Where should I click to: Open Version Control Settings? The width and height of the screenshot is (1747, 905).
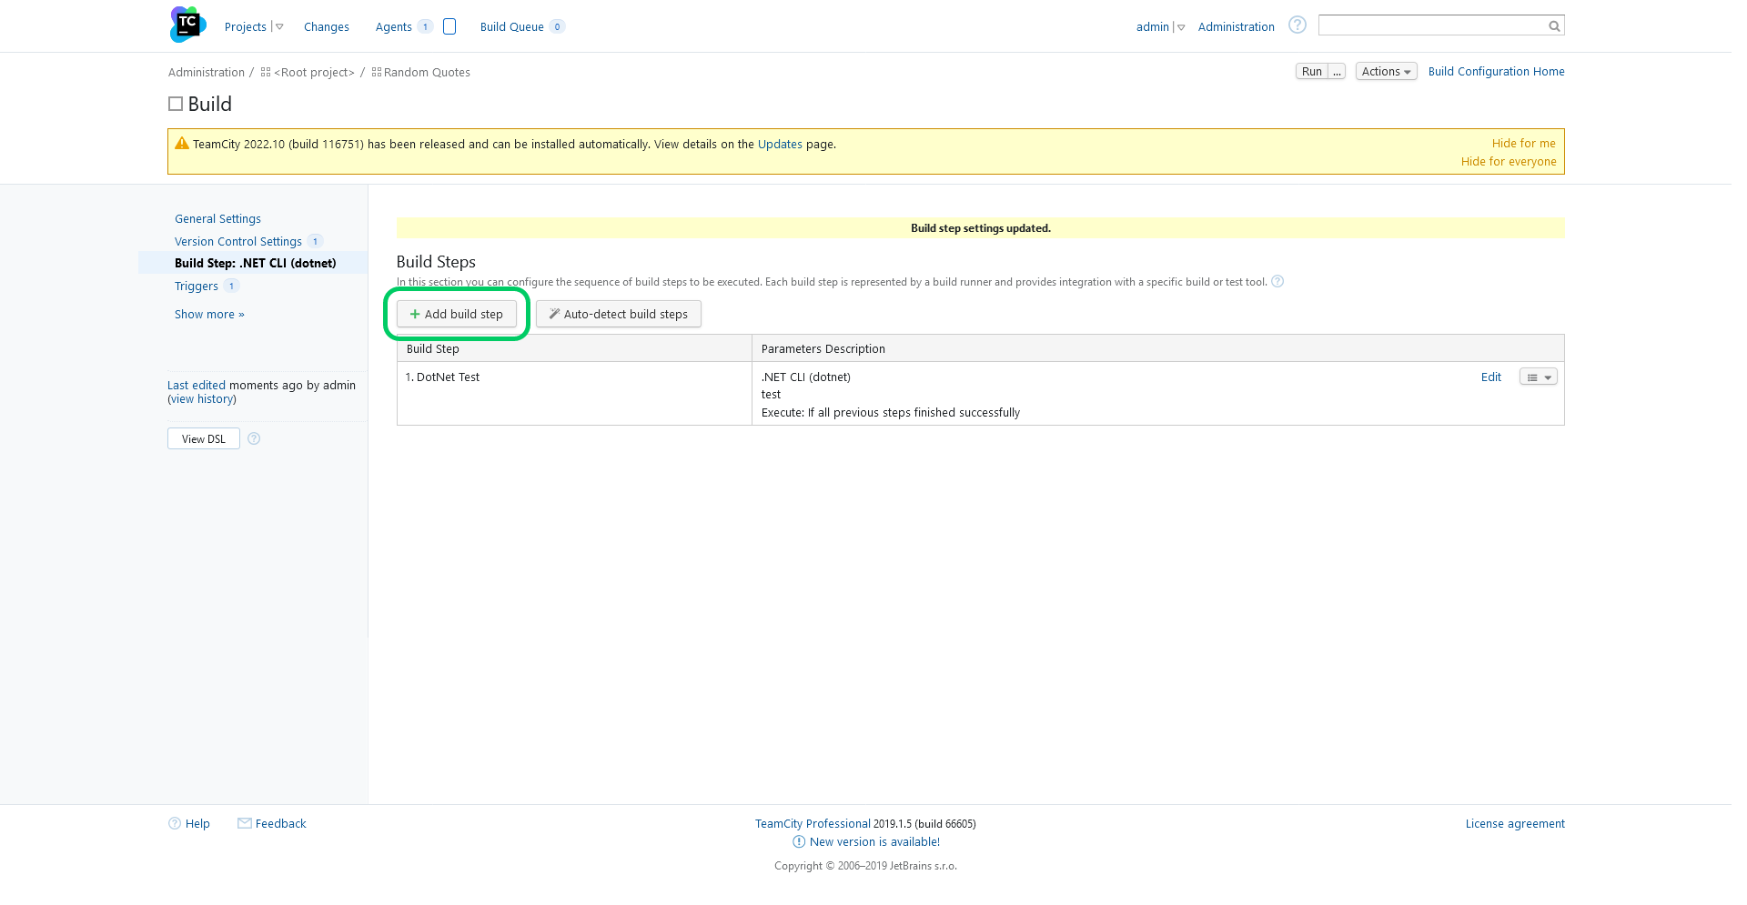[238, 242]
